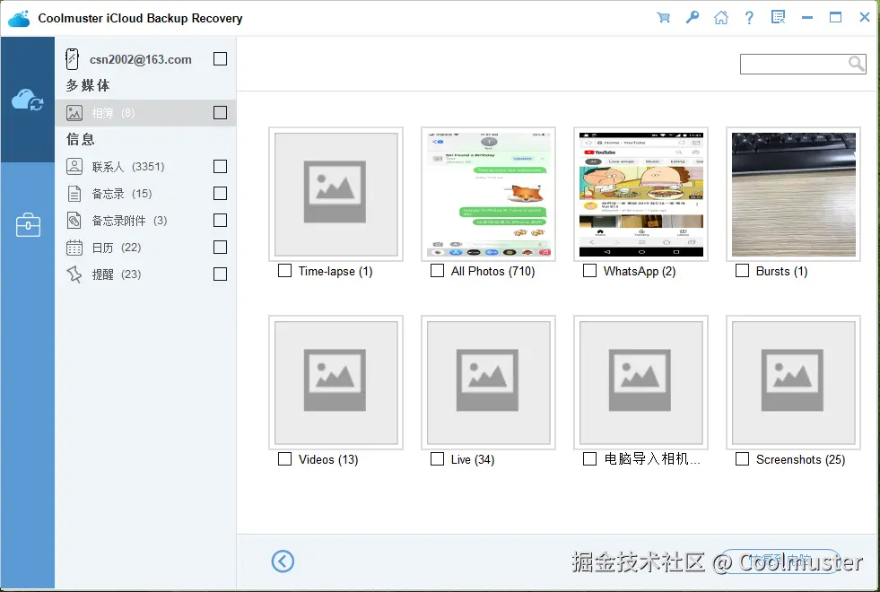880x592 pixels.
Task: Click the registration key icon
Action: tap(692, 17)
